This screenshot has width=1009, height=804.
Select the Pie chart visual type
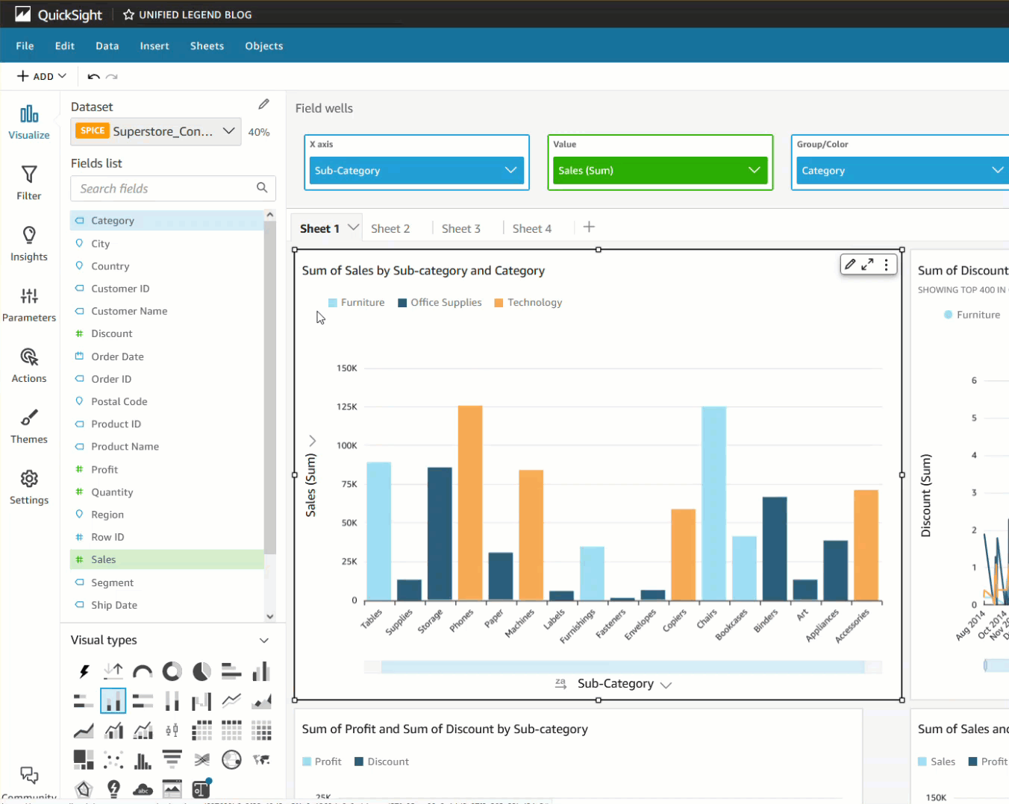202,671
